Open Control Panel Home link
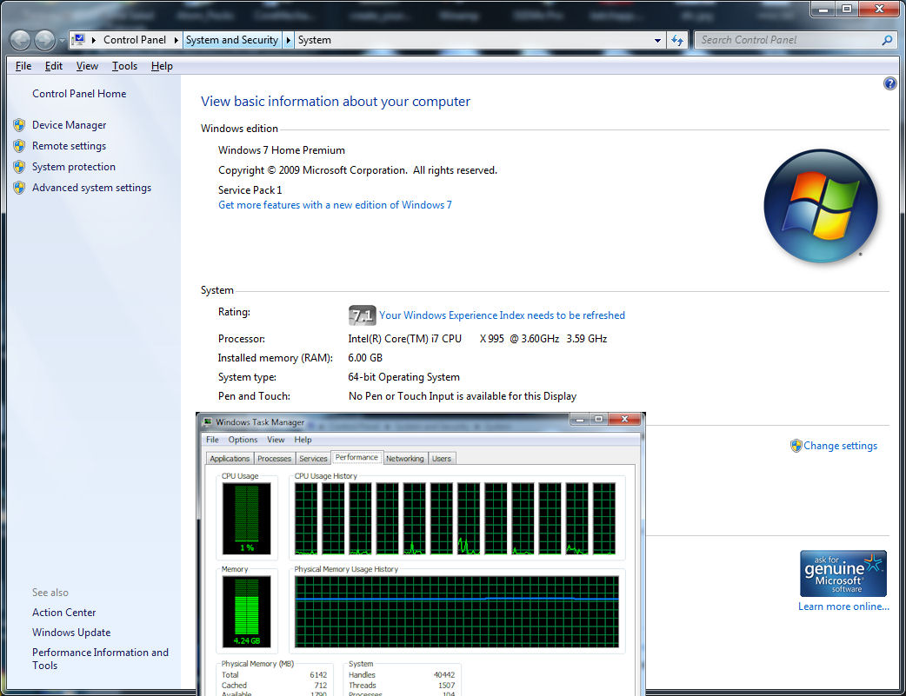 pyautogui.click(x=79, y=94)
